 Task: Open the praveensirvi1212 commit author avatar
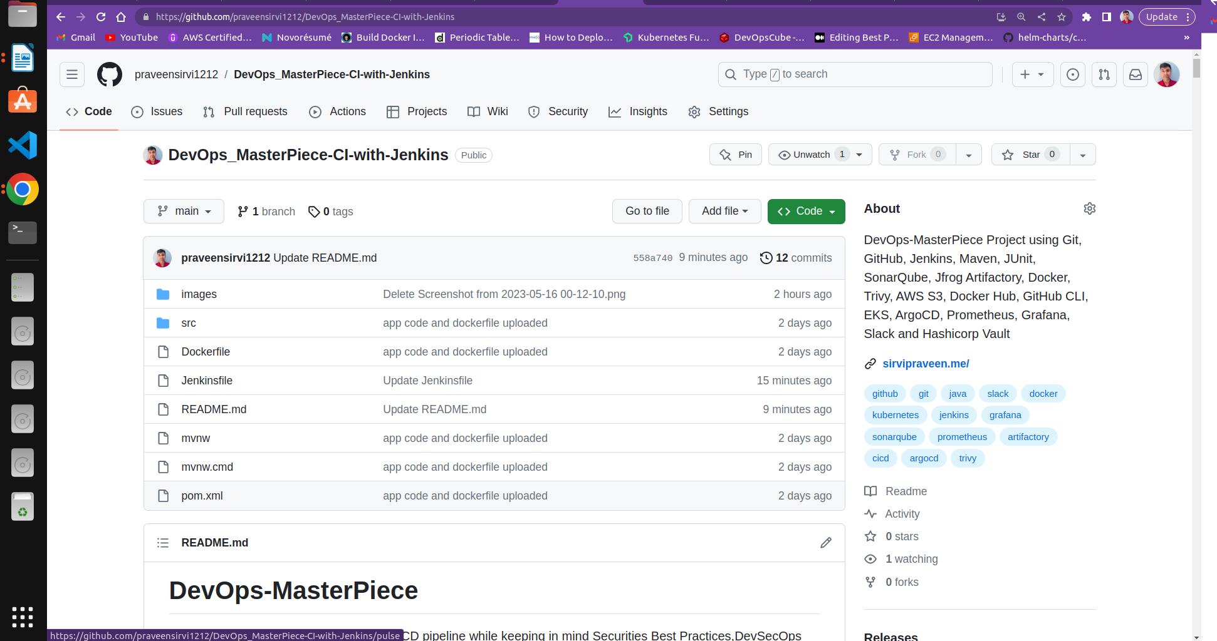(163, 258)
